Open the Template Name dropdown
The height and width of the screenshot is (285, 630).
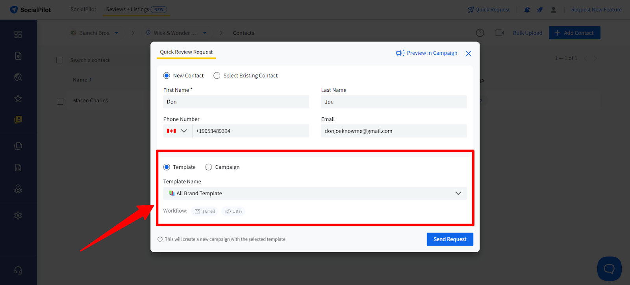point(315,193)
